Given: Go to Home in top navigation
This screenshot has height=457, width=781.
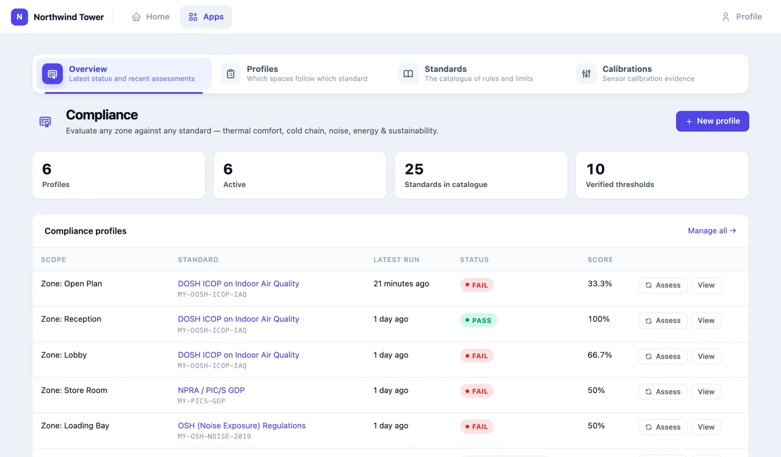Looking at the screenshot, I should coord(151,17).
